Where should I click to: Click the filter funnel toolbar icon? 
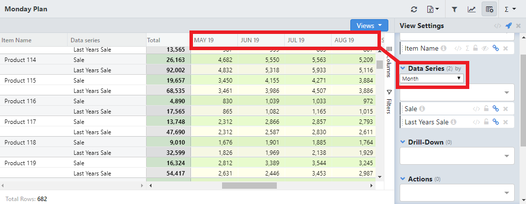pyautogui.click(x=455, y=9)
